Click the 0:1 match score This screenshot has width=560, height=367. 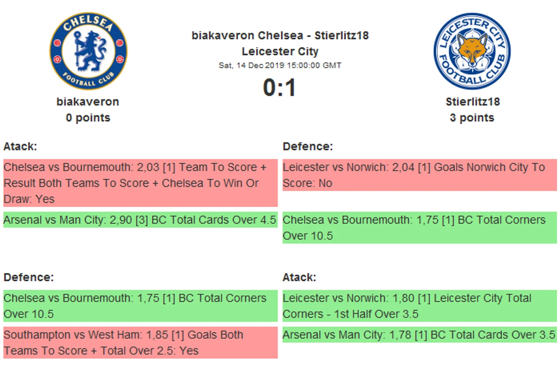pyautogui.click(x=280, y=88)
